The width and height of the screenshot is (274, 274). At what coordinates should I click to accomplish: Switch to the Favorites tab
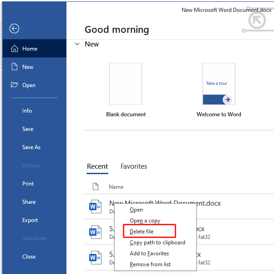click(x=134, y=166)
